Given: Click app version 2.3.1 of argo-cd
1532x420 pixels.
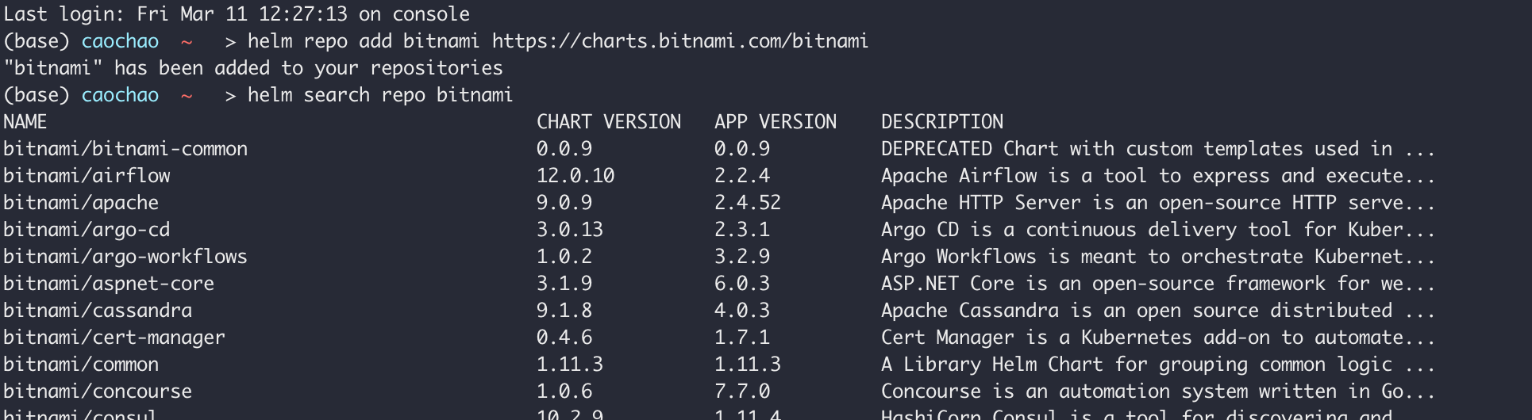Looking at the screenshot, I should point(742,230).
